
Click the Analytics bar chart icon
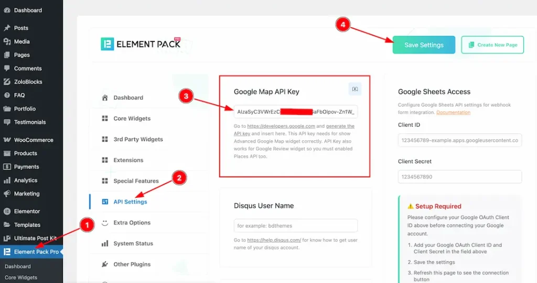pyautogui.click(x=7, y=180)
